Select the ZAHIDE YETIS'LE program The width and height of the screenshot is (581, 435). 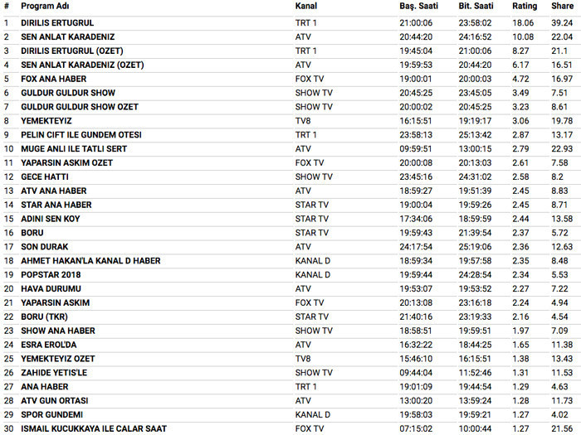pos(54,373)
